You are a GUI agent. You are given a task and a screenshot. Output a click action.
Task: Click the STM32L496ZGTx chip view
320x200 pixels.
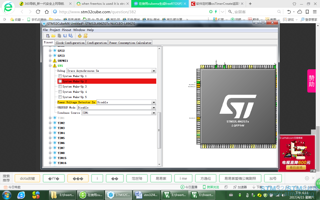pos(237,106)
